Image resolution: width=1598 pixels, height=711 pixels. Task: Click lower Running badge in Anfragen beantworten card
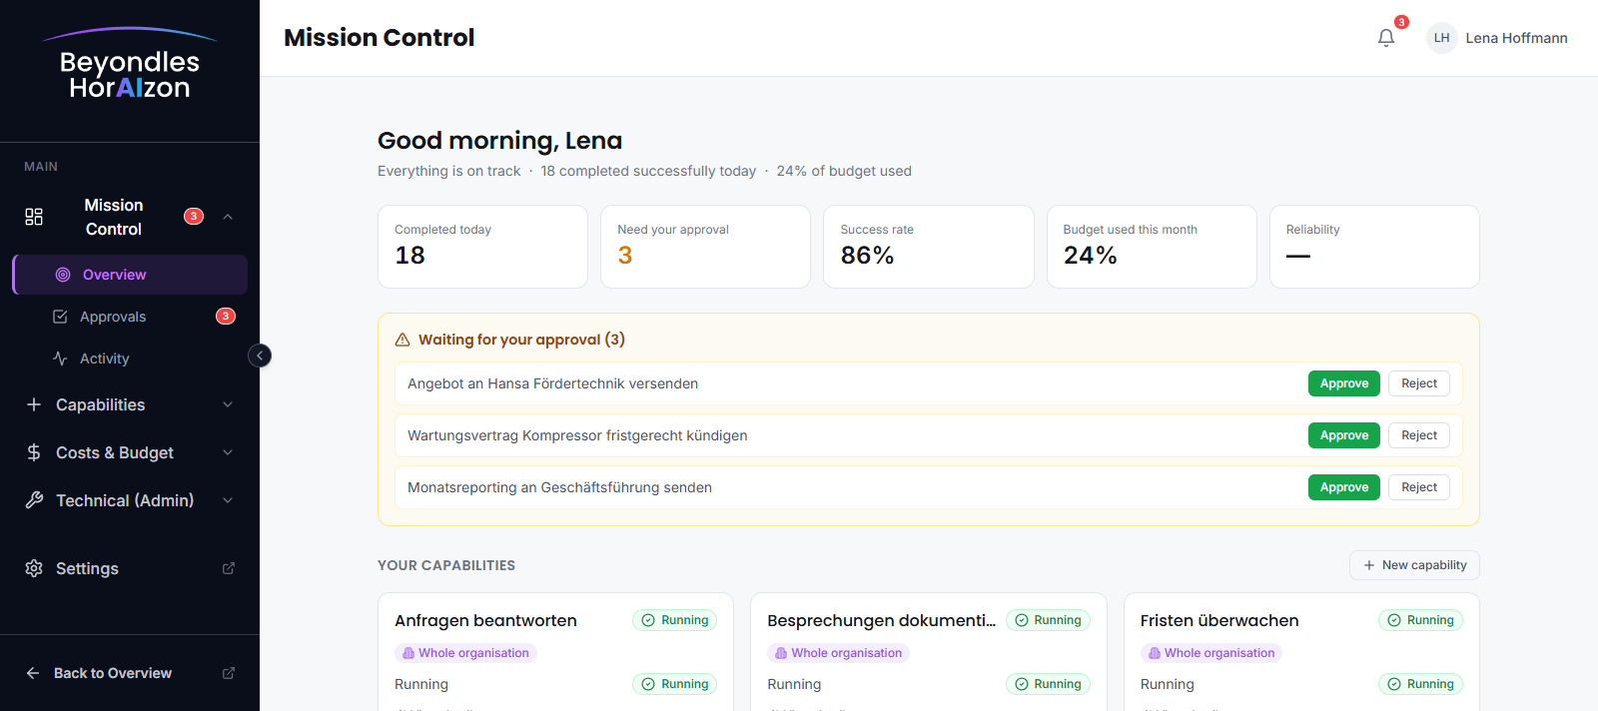coord(674,684)
